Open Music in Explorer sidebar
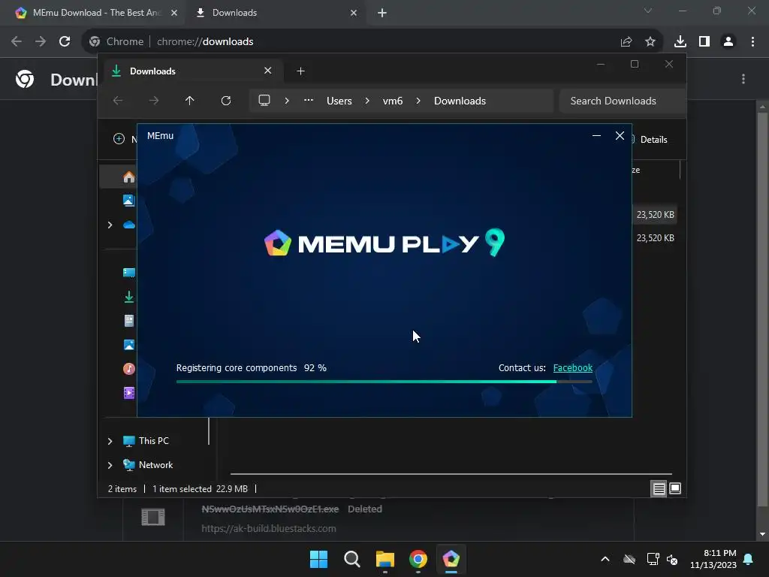Image resolution: width=769 pixels, height=577 pixels. pos(129,369)
